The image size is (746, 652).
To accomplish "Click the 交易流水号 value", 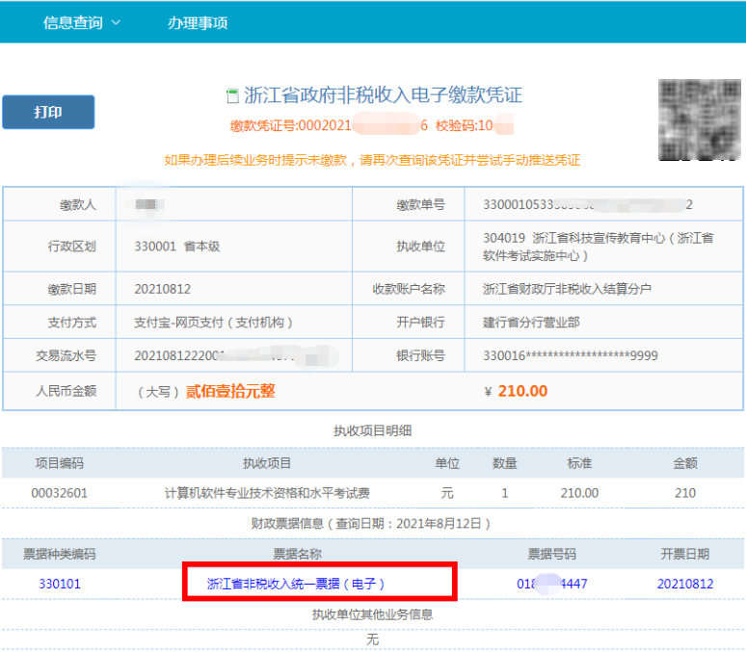I will [x=222, y=355].
